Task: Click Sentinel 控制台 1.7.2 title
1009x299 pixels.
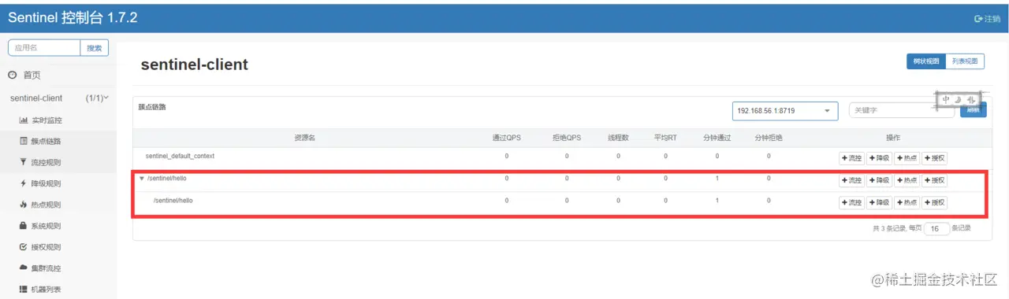Action: [x=73, y=18]
